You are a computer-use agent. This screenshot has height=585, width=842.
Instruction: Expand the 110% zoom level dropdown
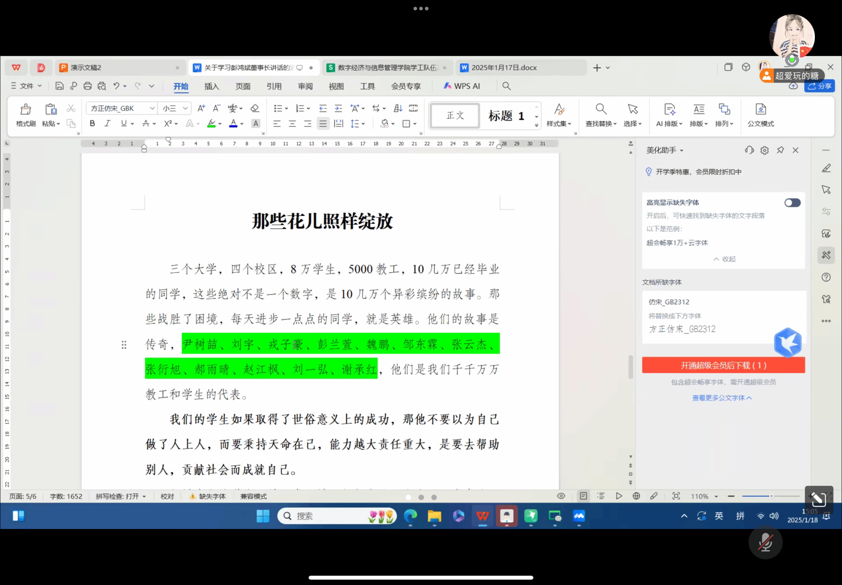716,496
